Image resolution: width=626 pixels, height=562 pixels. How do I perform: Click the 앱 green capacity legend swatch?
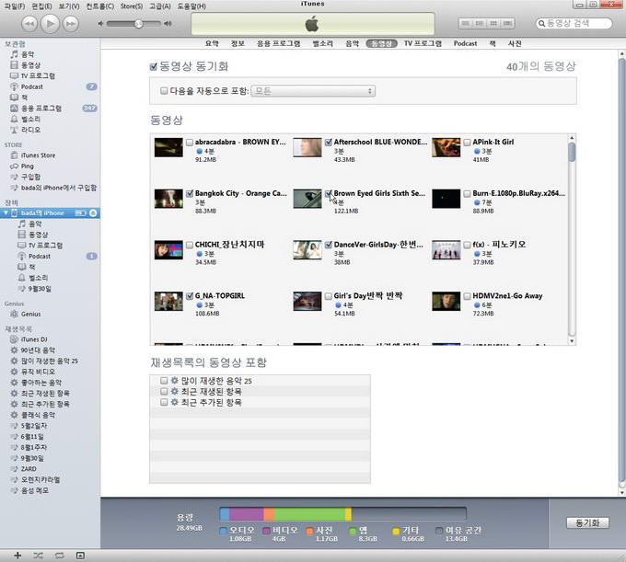coord(353,531)
